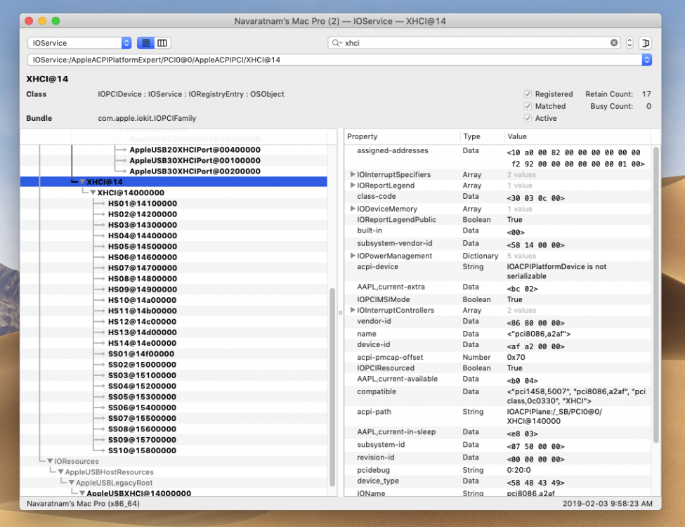Select HS05@14500000 port
Screen dimensions: 685x527
(143, 247)
